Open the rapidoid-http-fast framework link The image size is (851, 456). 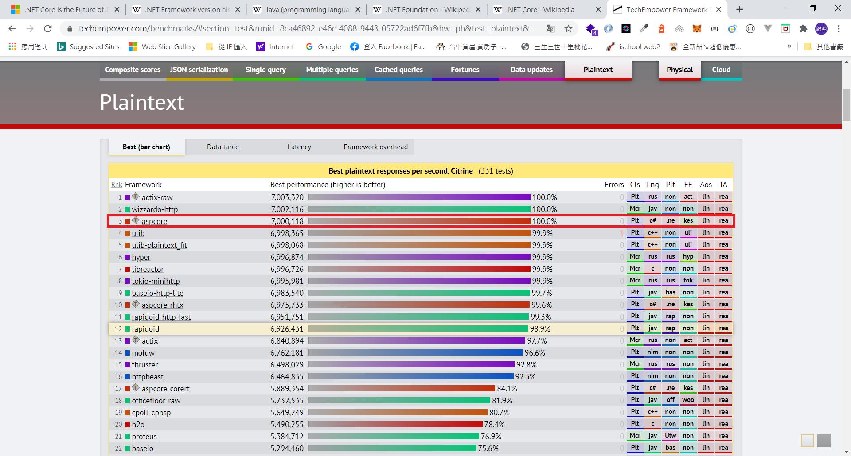click(161, 317)
